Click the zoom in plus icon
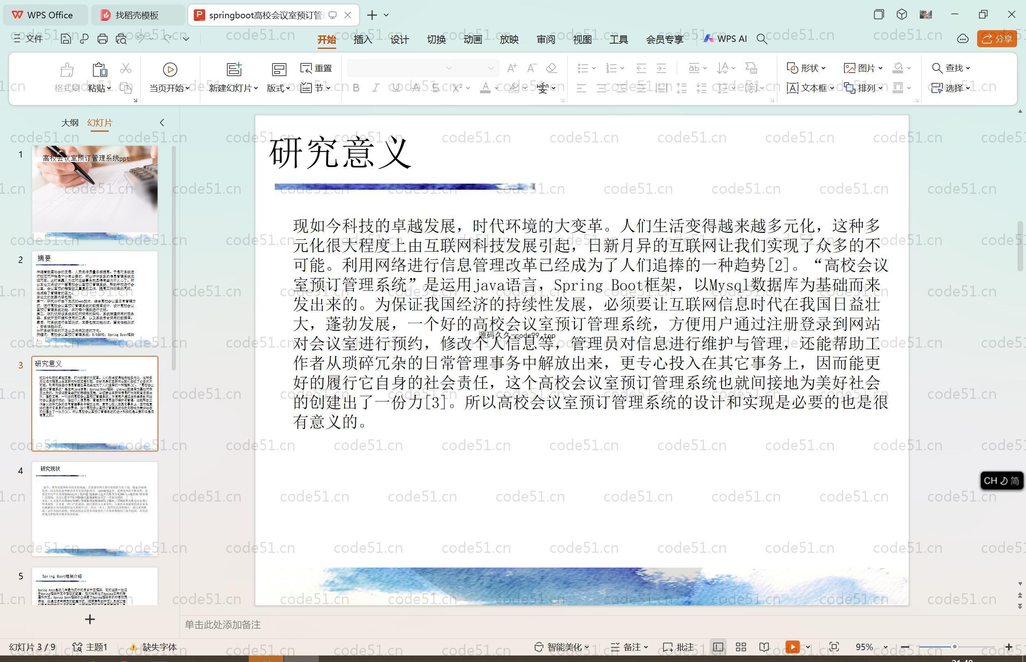The width and height of the screenshot is (1026, 662). (1009, 647)
